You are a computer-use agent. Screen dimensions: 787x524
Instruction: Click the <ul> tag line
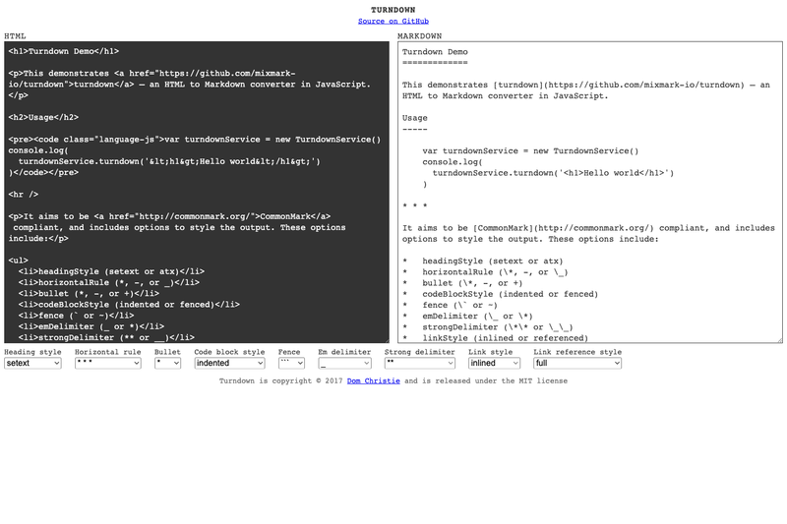tap(18, 261)
